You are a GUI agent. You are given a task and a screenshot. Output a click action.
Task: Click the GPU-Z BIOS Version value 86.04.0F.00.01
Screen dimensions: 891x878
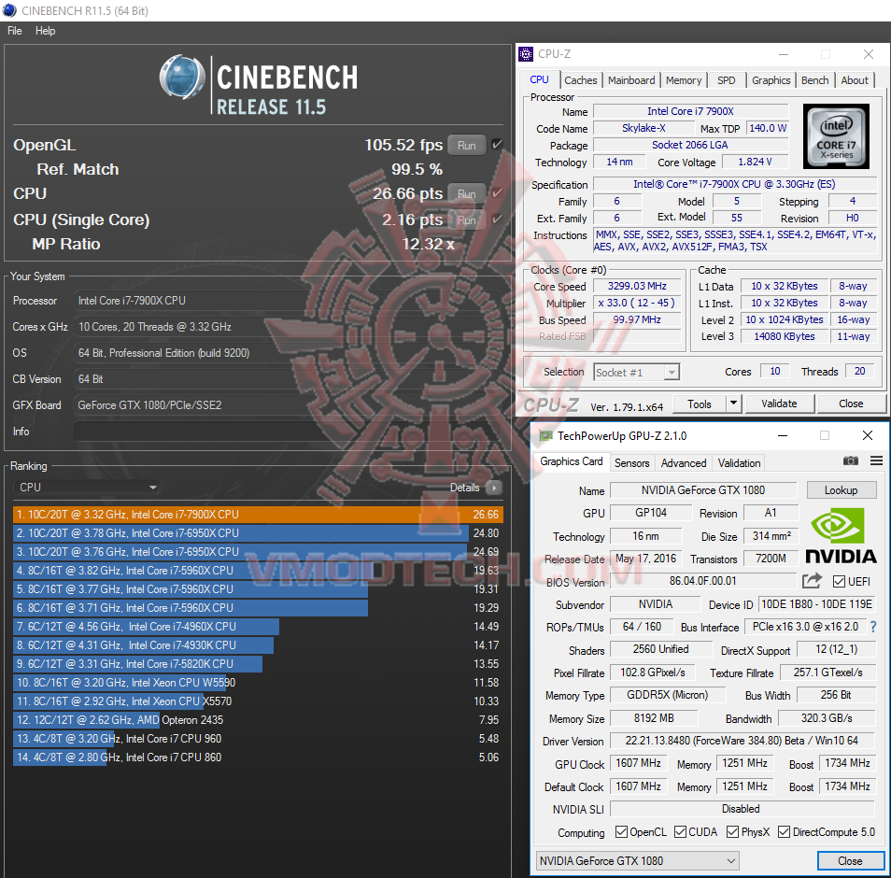coord(703,581)
